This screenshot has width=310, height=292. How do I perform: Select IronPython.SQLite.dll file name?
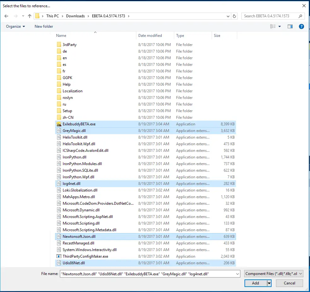pyautogui.click(x=80, y=170)
